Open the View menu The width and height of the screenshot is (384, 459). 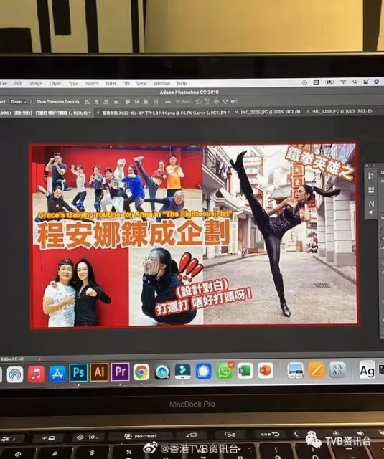(141, 84)
